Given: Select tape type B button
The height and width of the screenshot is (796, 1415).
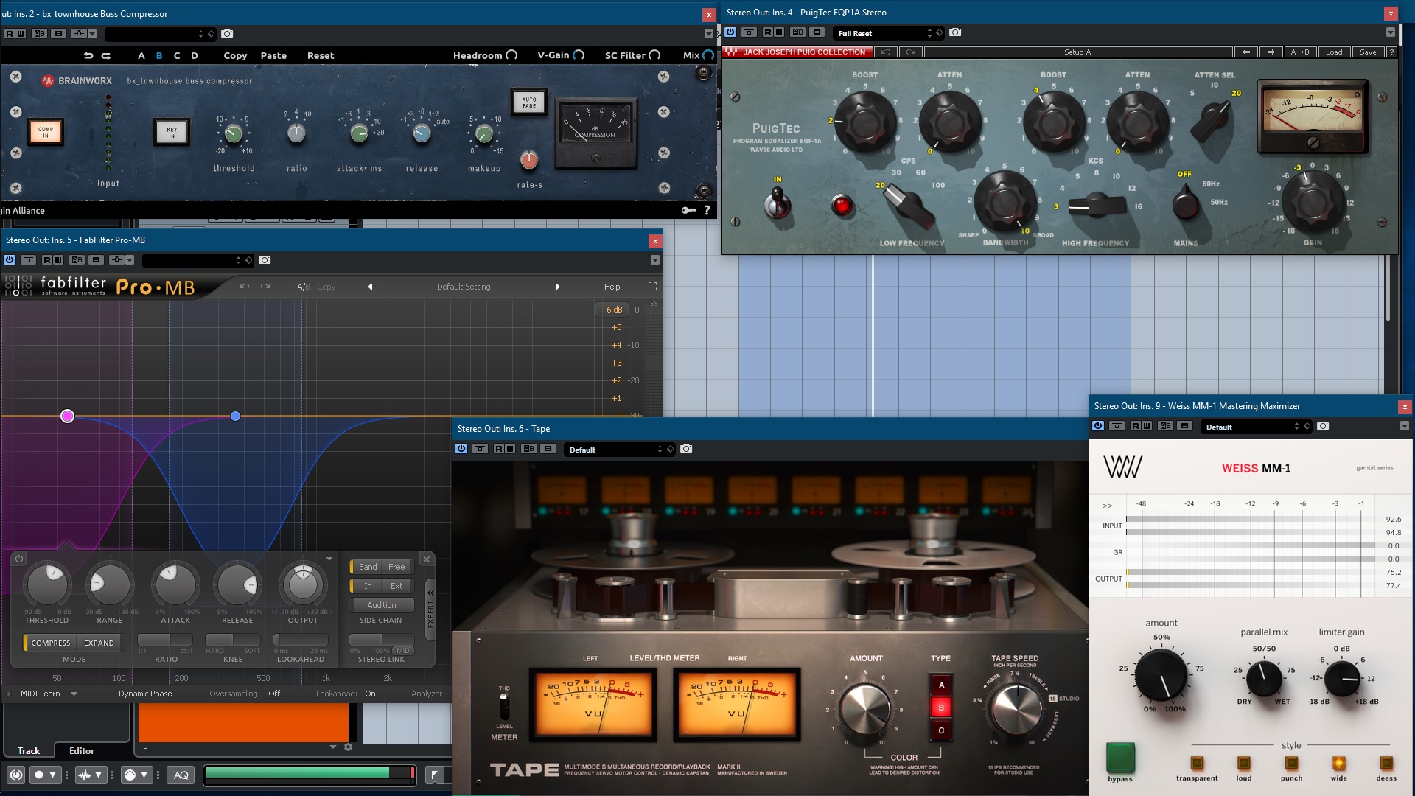Looking at the screenshot, I should pyautogui.click(x=941, y=708).
